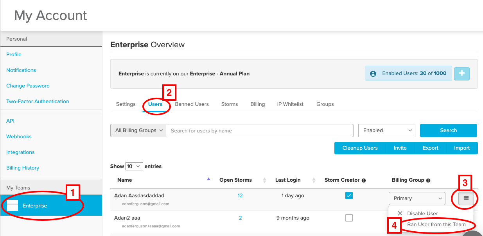Image resolution: width=483 pixels, height=236 pixels.
Task: Open the hamburger menu for Adan Aasdasdaddad
Action: 466,198
